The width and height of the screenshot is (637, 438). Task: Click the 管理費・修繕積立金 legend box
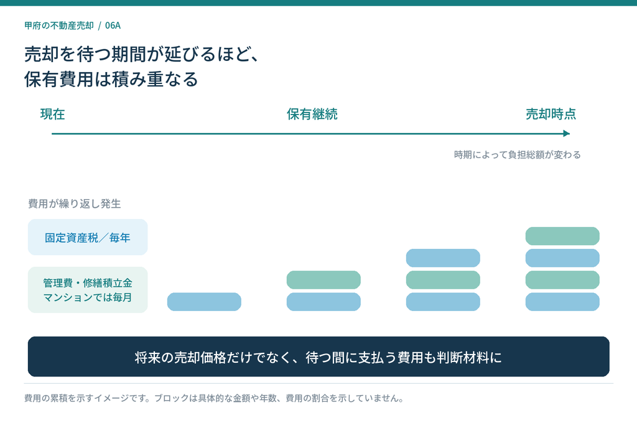[x=88, y=290]
